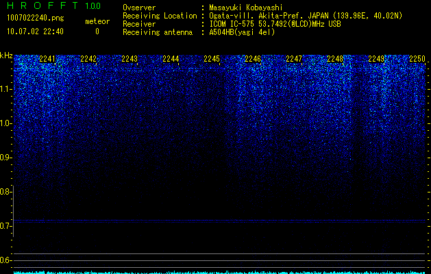
Task: Click the blue horizontal carrier line near 0.7 kHz
Action: coord(219,221)
